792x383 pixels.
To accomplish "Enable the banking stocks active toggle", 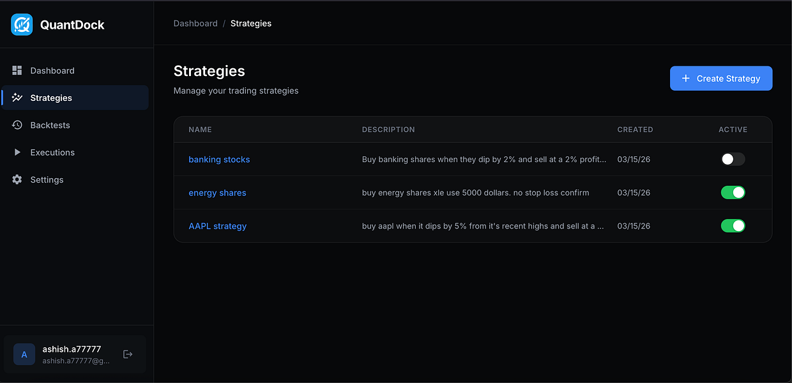I will [733, 160].
